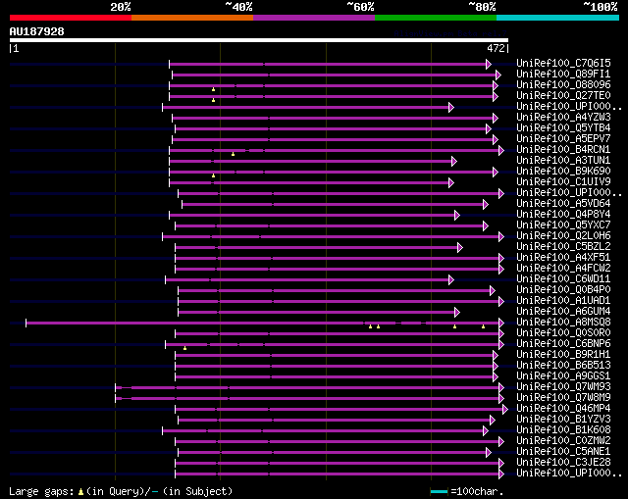Screen dimensions: 628x499
Task: Click label UniRef100_B4RCN1
Action: point(563,149)
